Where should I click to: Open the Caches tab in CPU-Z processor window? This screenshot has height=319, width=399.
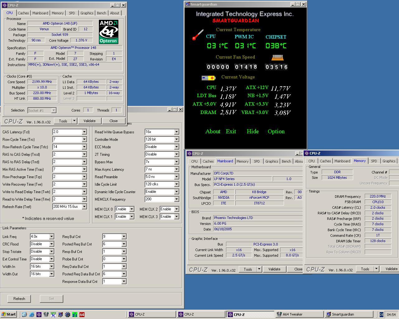point(23,13)
